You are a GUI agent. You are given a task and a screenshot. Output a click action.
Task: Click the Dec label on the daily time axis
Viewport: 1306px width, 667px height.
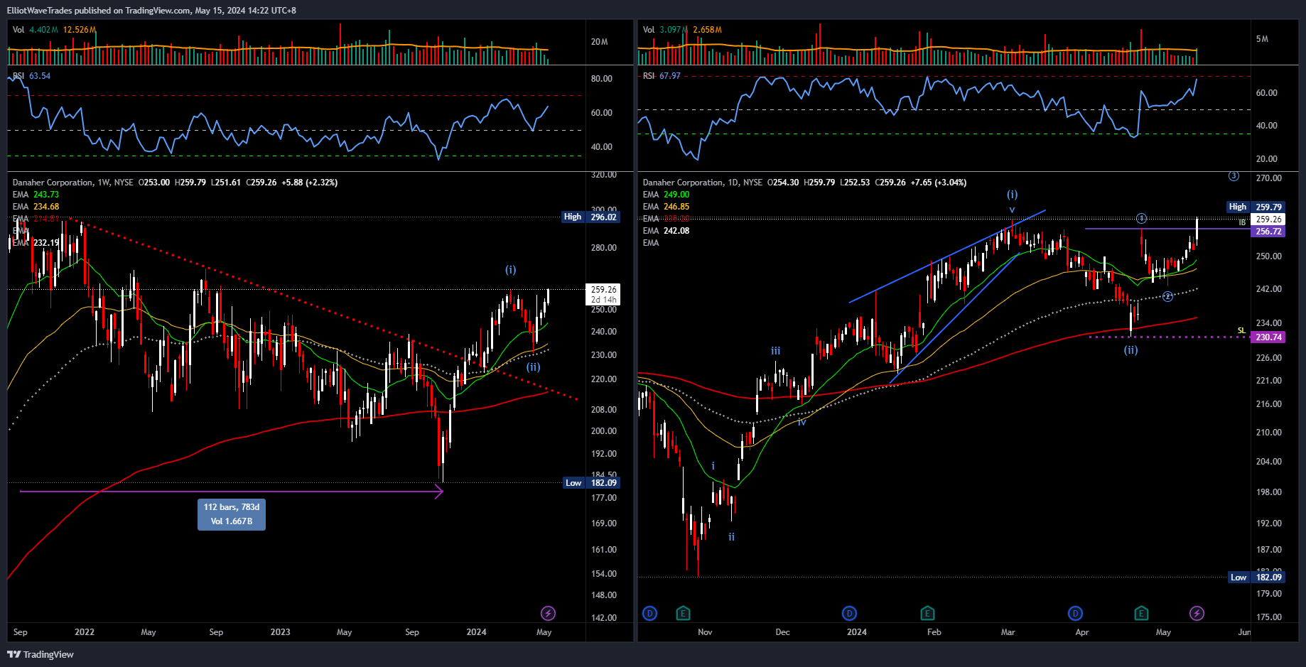point(782,632)
